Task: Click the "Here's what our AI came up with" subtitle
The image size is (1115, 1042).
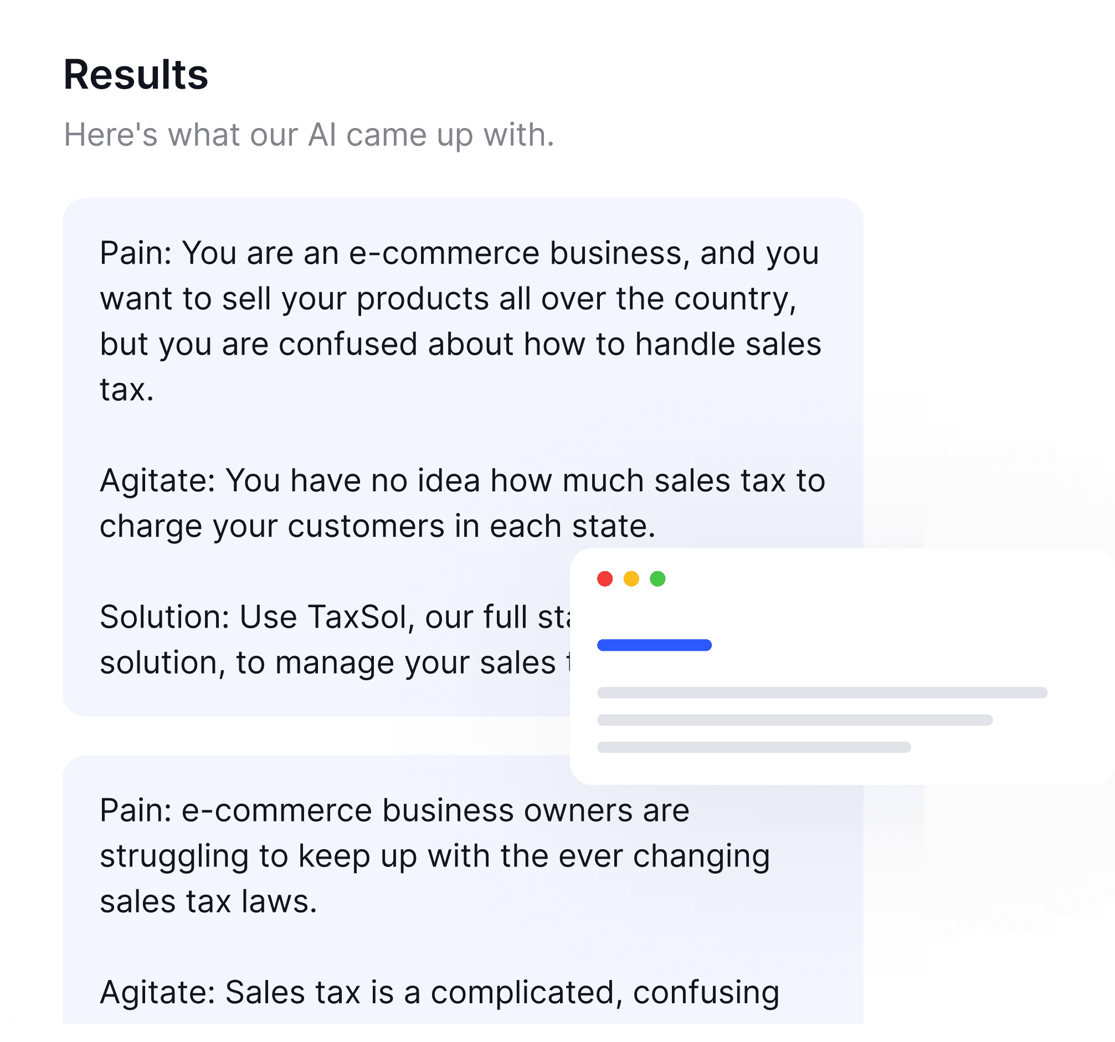Action: coord(309,135)
